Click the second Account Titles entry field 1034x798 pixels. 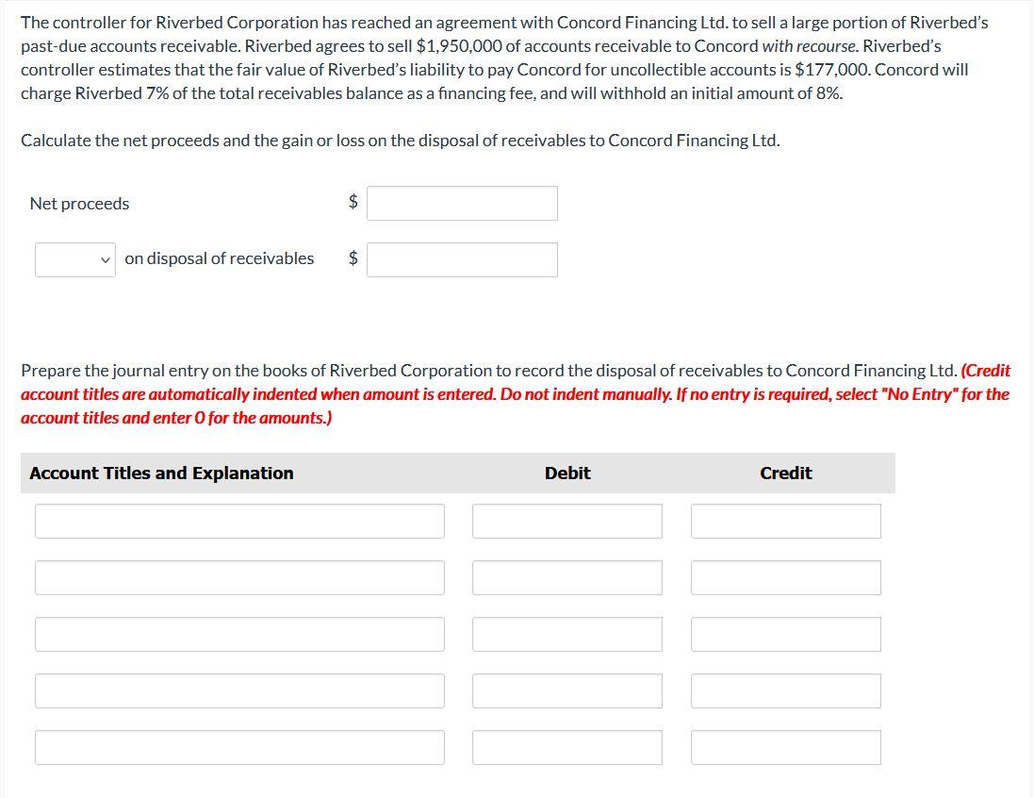tap(239, 576)
